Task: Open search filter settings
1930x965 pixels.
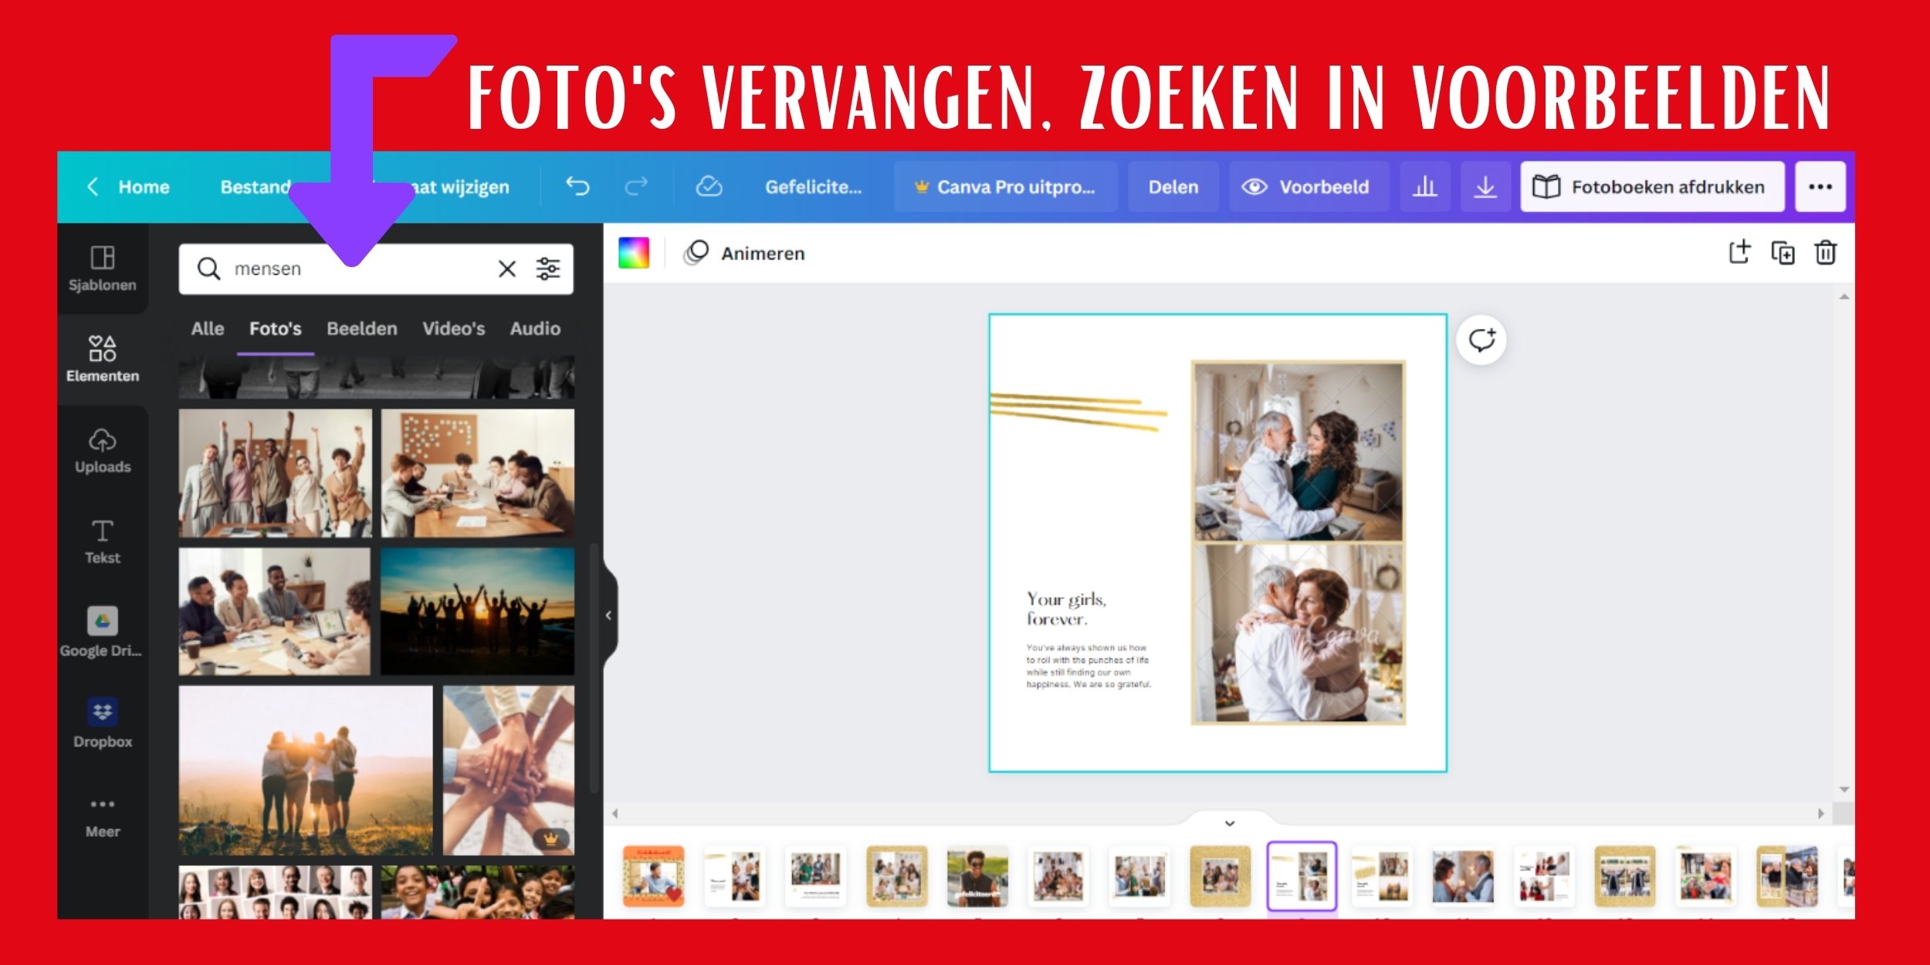Action: (x=548, y=269)
